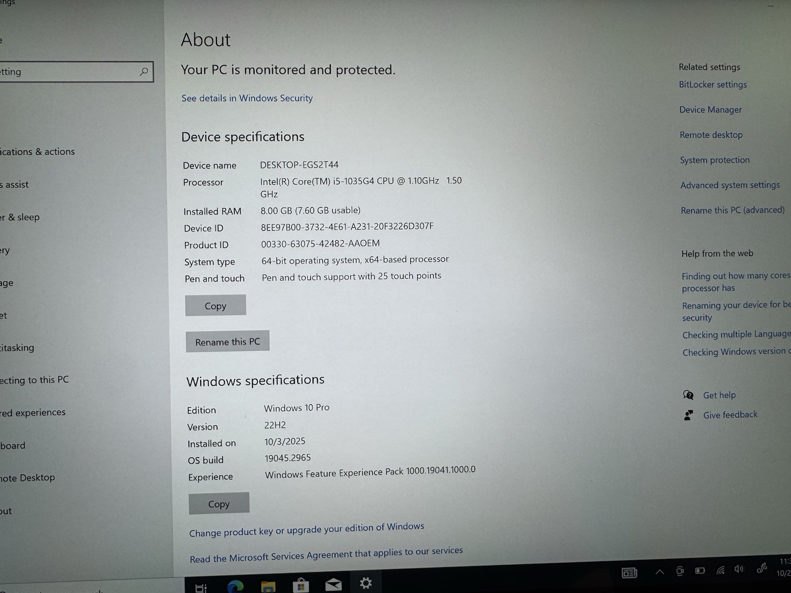The height and width of the screenshot is (593, 791).
Task: Click Windows Feature Experience Pack text
Action: pyautogui.click(x=370, y=472)
